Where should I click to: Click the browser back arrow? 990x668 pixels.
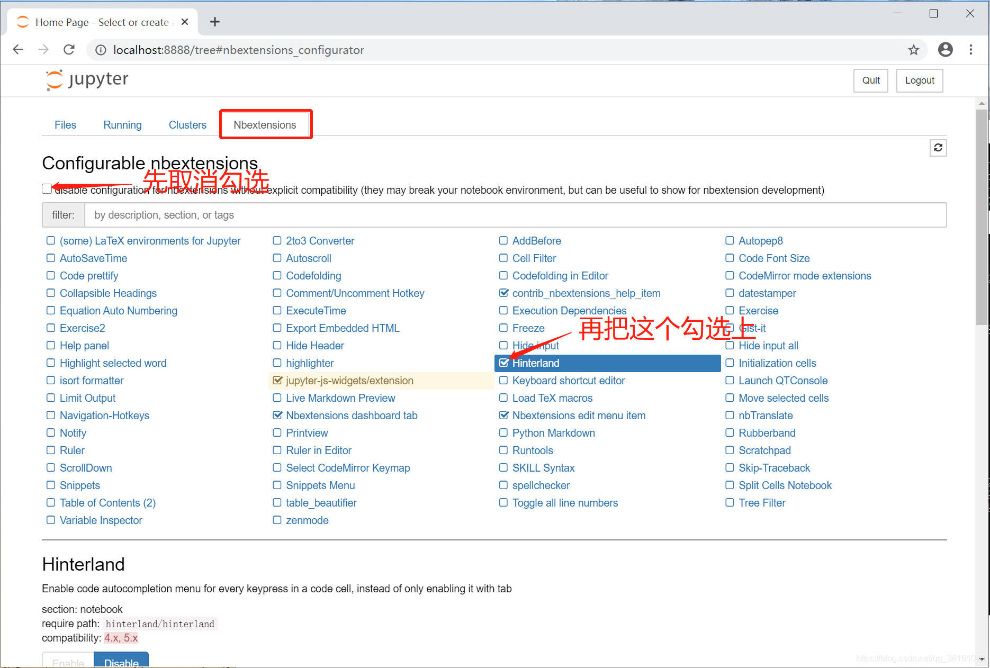[18, 50]
